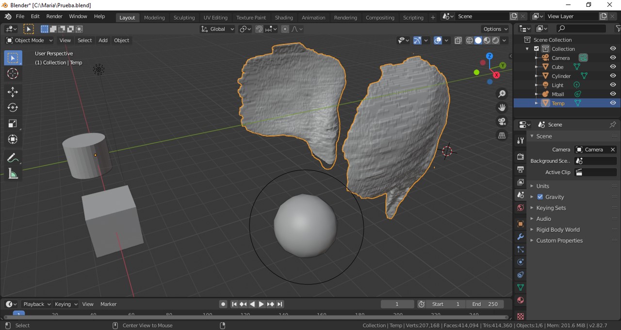The width and height of the screenshot is (621, 330).
Task: Select the Rotate tool
Action: click(13, 107)
